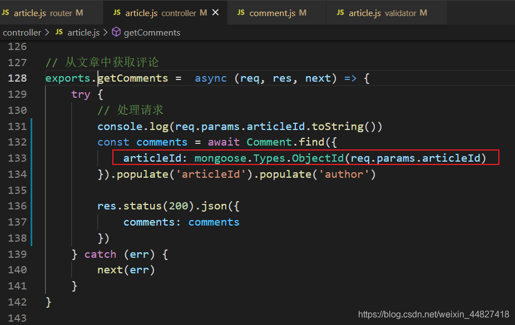Close the article.js controller tab
This screenshot has height=325, width=515.
(215, 12)
